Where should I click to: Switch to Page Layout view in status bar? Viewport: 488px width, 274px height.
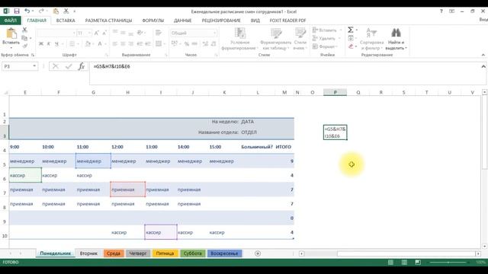[x=404, y=263]
